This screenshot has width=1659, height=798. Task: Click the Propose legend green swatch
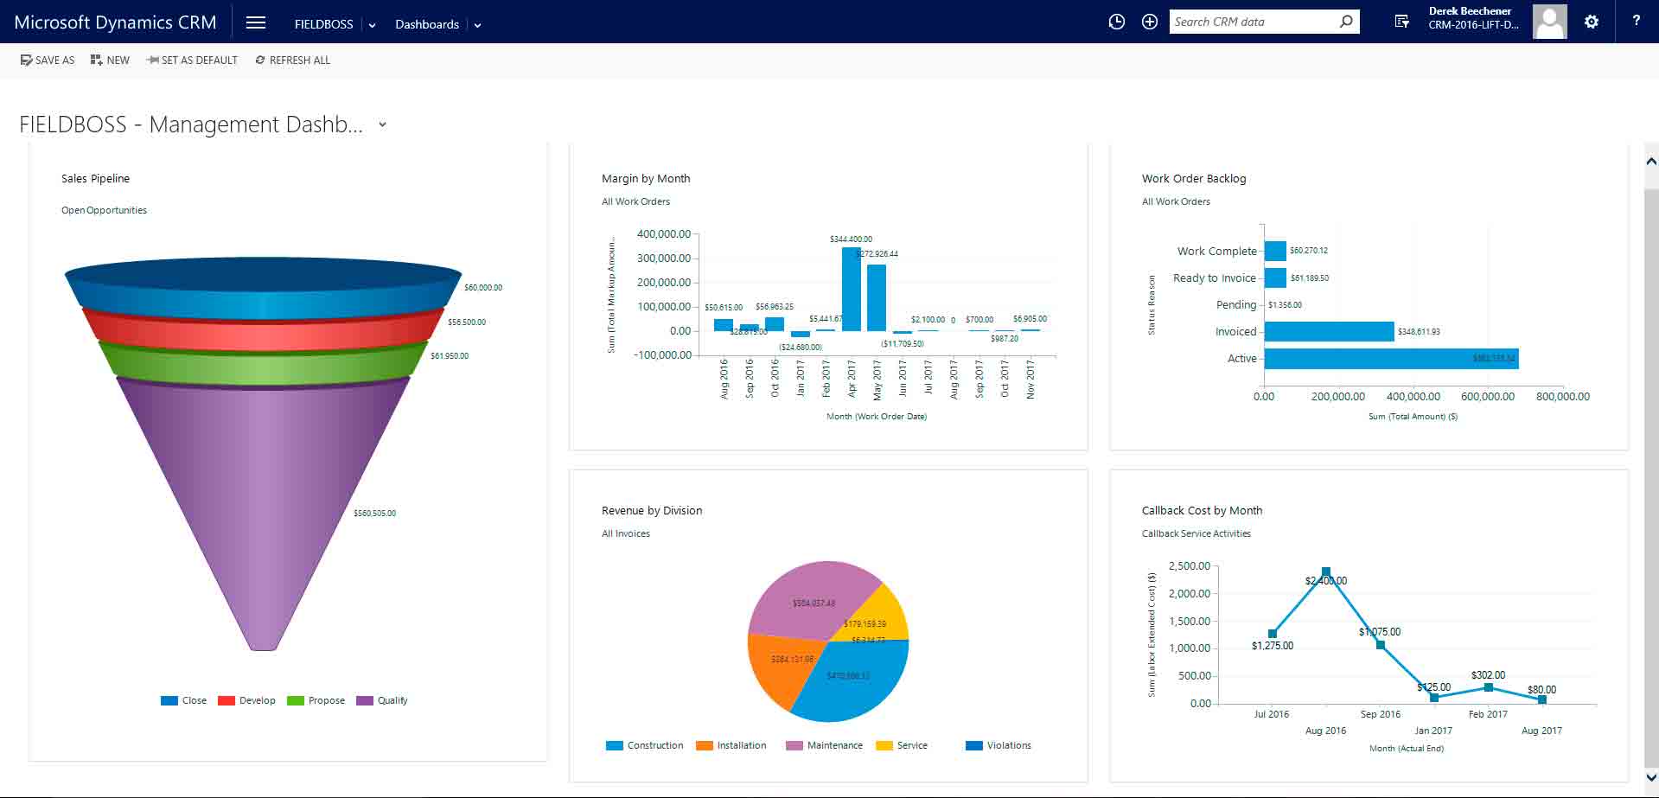(x=296, y=701)
